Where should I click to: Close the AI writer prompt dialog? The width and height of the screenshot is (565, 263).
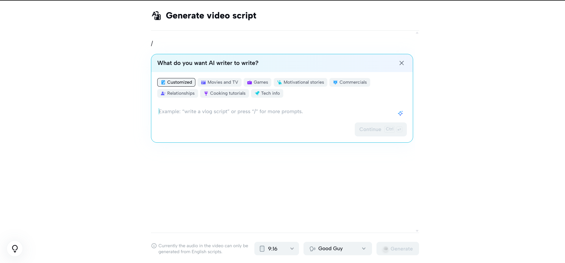pyautogui.click(x=401, y=63)
